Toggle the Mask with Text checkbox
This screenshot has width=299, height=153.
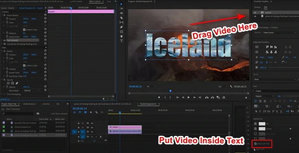256,144
